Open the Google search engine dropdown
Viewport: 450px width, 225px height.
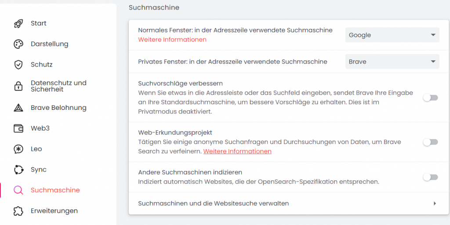pos(392,35)
